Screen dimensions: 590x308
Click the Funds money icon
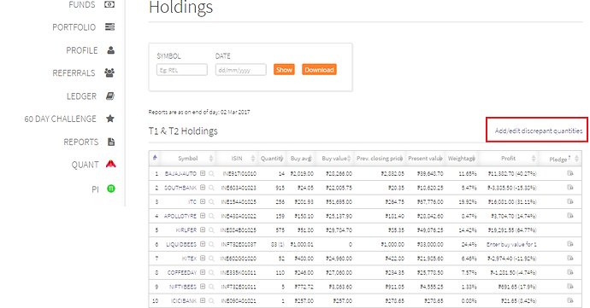109,4
